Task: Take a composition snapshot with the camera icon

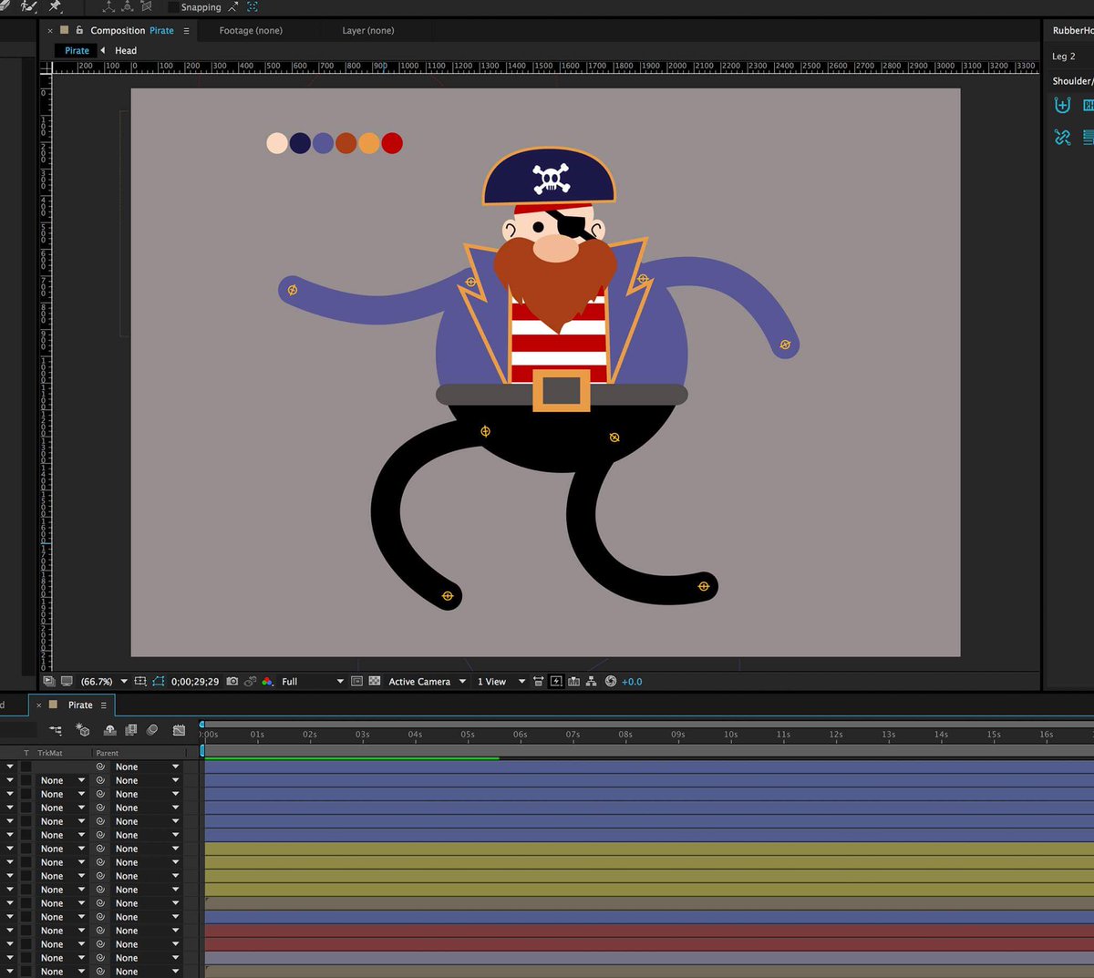Action: coord(233,681)
